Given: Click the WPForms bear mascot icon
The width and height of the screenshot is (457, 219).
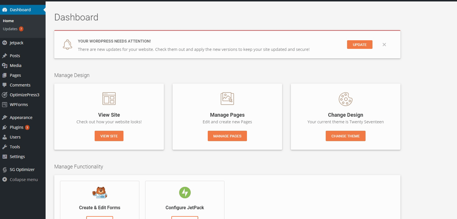Looking at the screenshot, I should (x=100, y=193).
